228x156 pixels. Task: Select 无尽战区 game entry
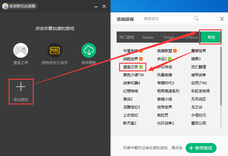pyautogui.click(x=199, y=99)
